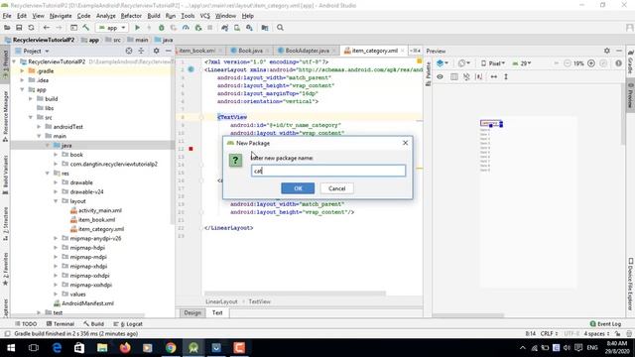Open the Pixel device dropdown
Screen dimensions: 635x357
pyautogui.click(x=493, y=63)
